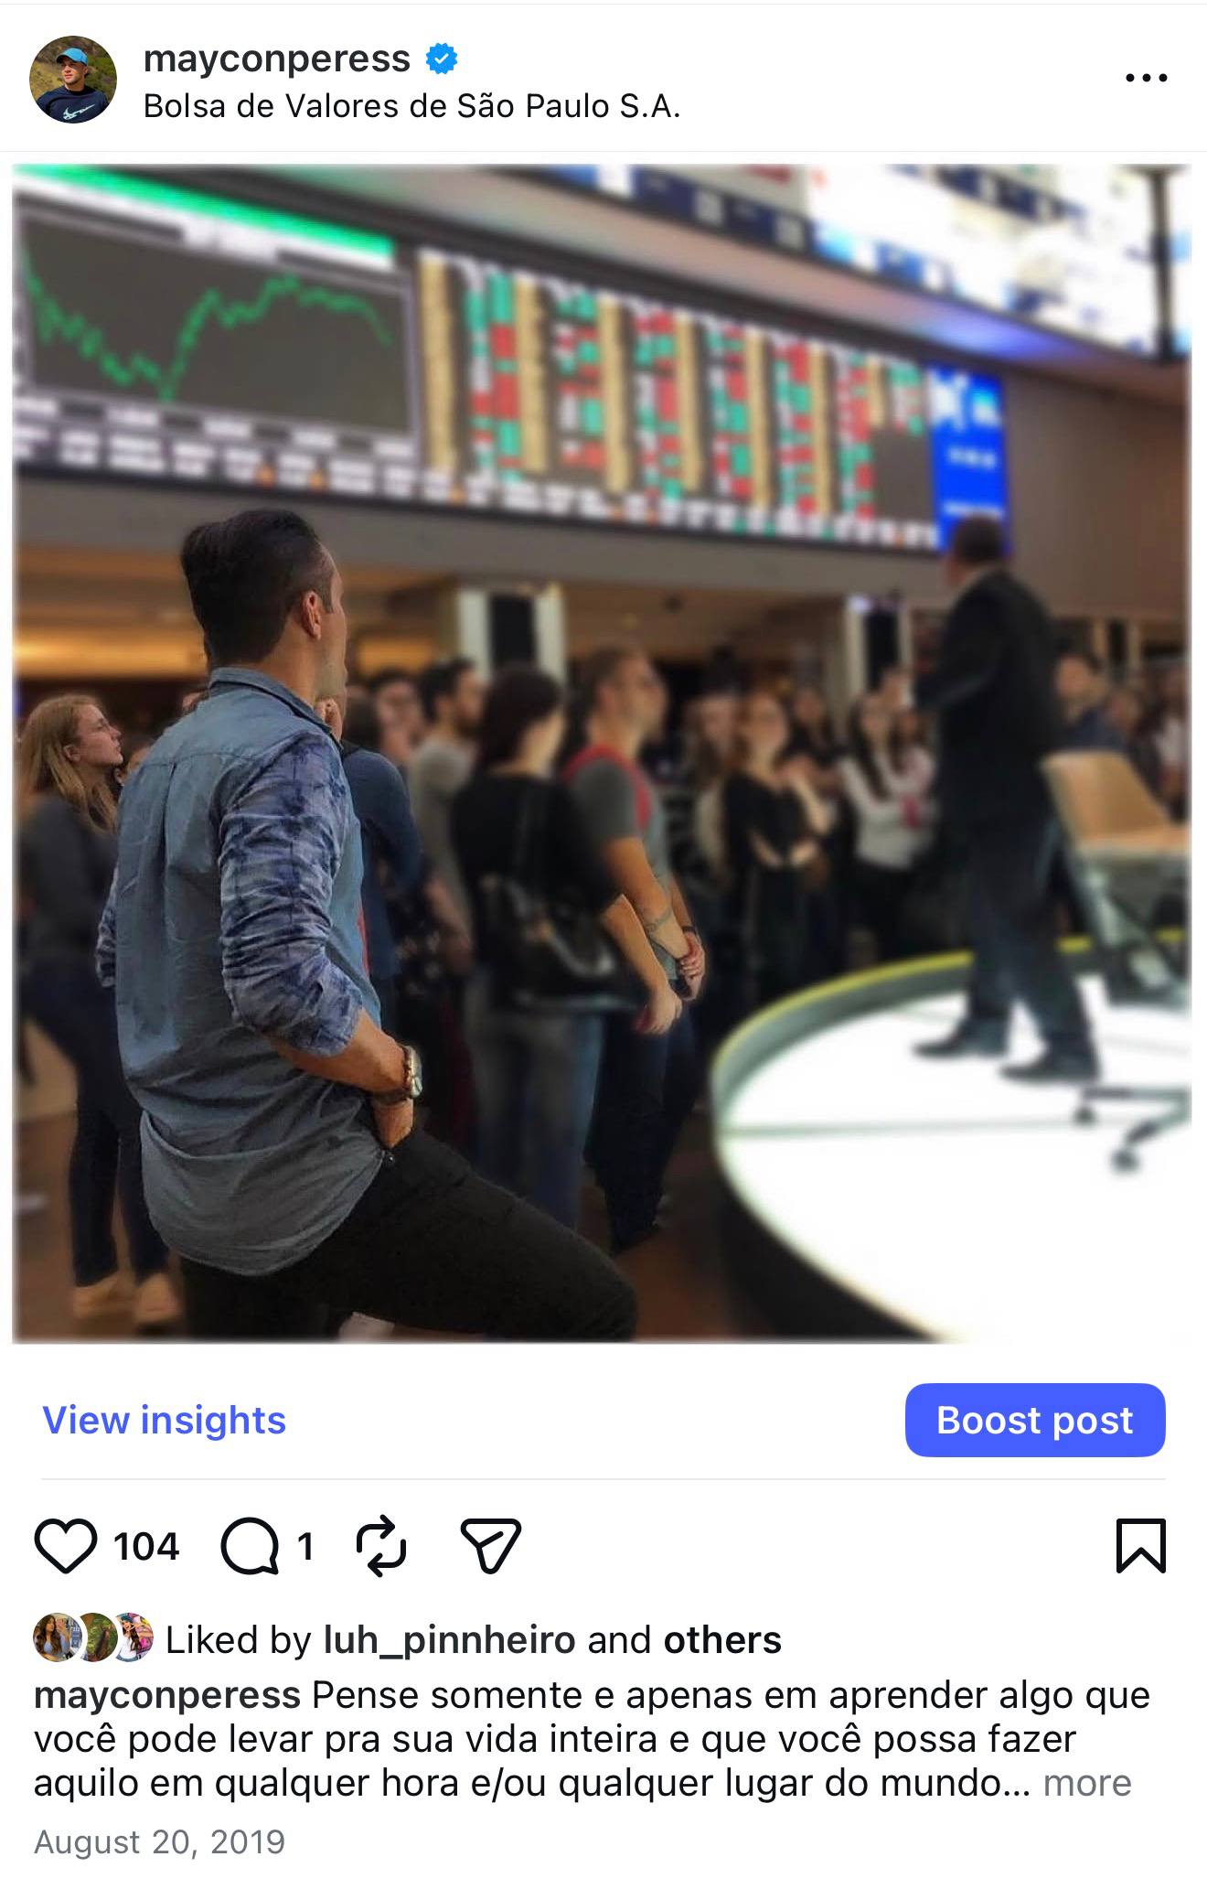
Task: Open the mayconperess username in the header
Action: click(x=277, y=59)
